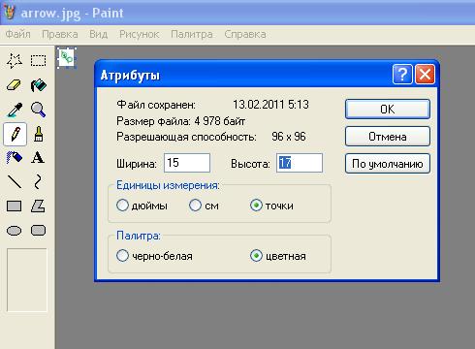Click the Высота input field
The width and height of the screenshot is (475, 349).
click(300, 163)
